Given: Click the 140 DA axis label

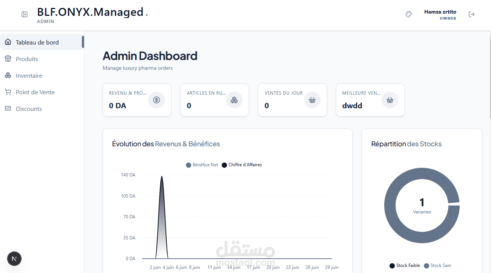Looking at the screenshot, I should click(128, 175).
